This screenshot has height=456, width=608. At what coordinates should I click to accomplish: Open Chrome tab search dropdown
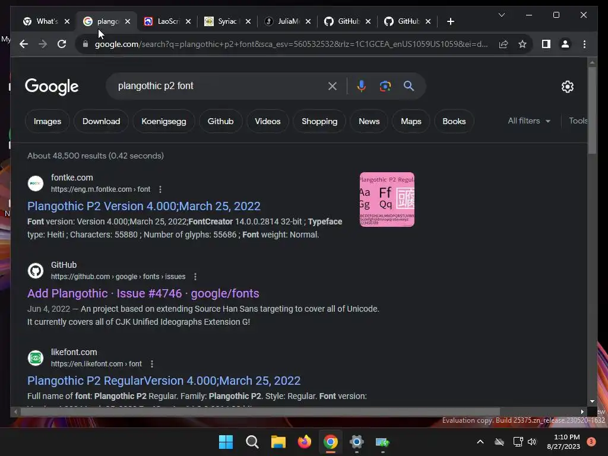point(501,15)
